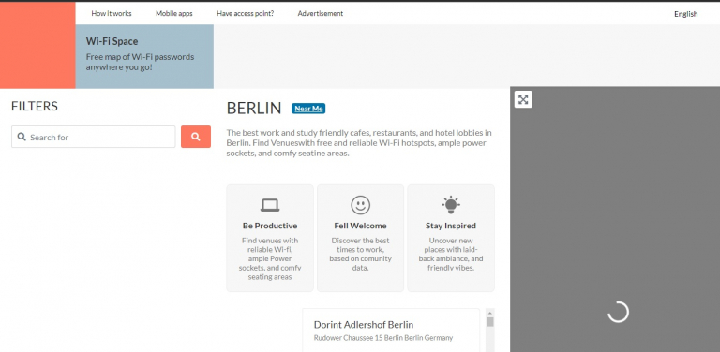Focus the 'Search for' input field
The height and width of the screenshot is (352, 720).
tap(93, 137)
